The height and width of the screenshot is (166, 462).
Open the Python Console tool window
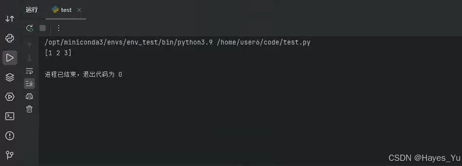[10, 38]
